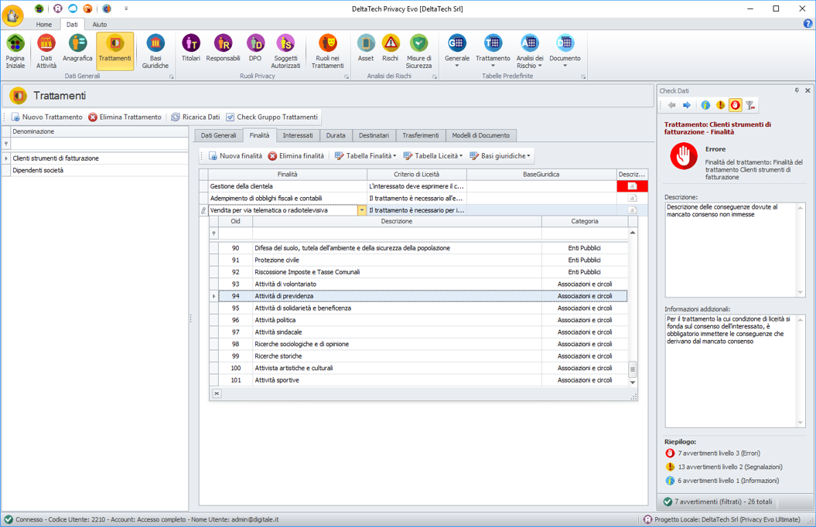Close the Check Dati panel
This screenshot has width=816, height=527.
coord(807,90)
